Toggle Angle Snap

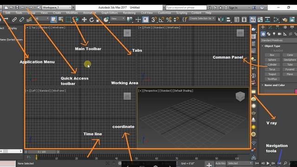click(161, 19)
